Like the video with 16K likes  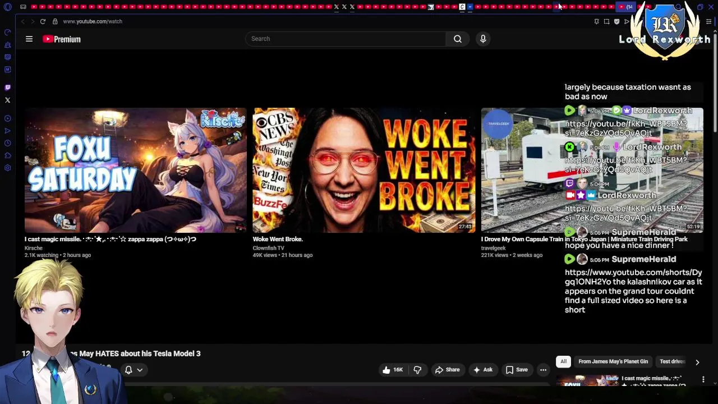coord(393,370)
